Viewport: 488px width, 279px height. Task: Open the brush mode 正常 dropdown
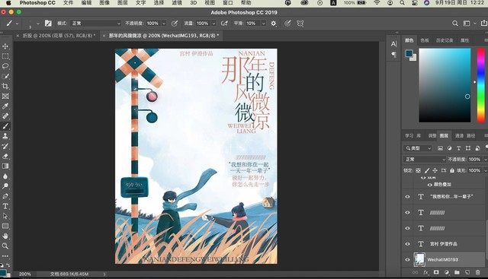point(95,24)
